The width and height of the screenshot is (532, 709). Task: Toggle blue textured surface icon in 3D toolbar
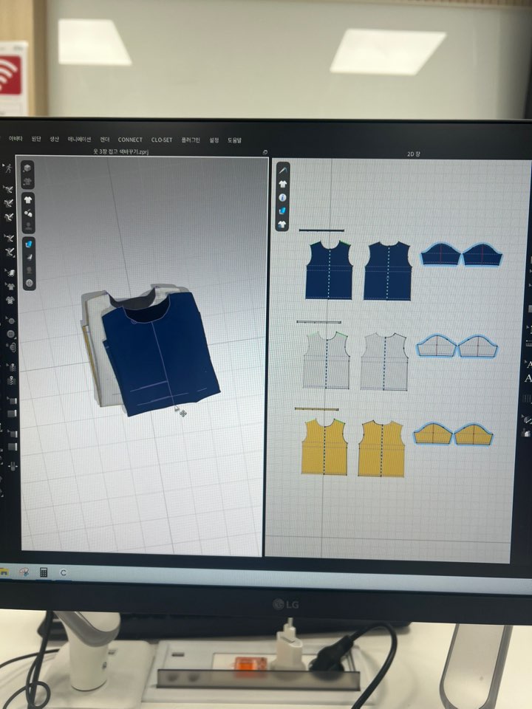click(x=29, y=243)
